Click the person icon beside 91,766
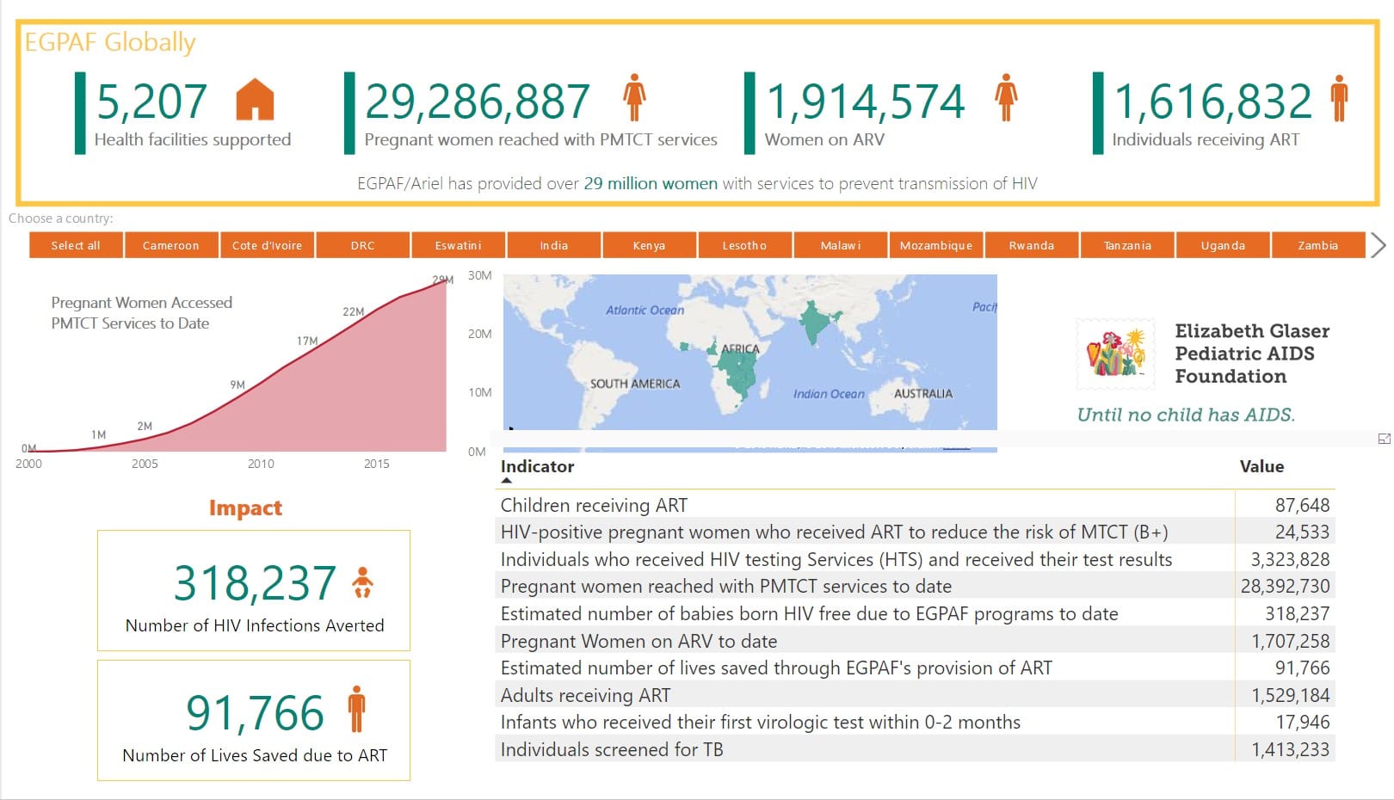The image size is (1394, 800). click(356, 710)
